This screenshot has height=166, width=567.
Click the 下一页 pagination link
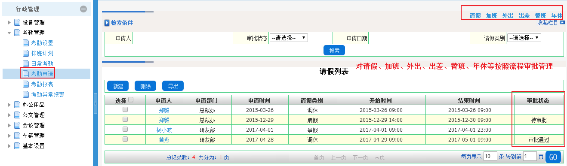[x=361, y=157]
